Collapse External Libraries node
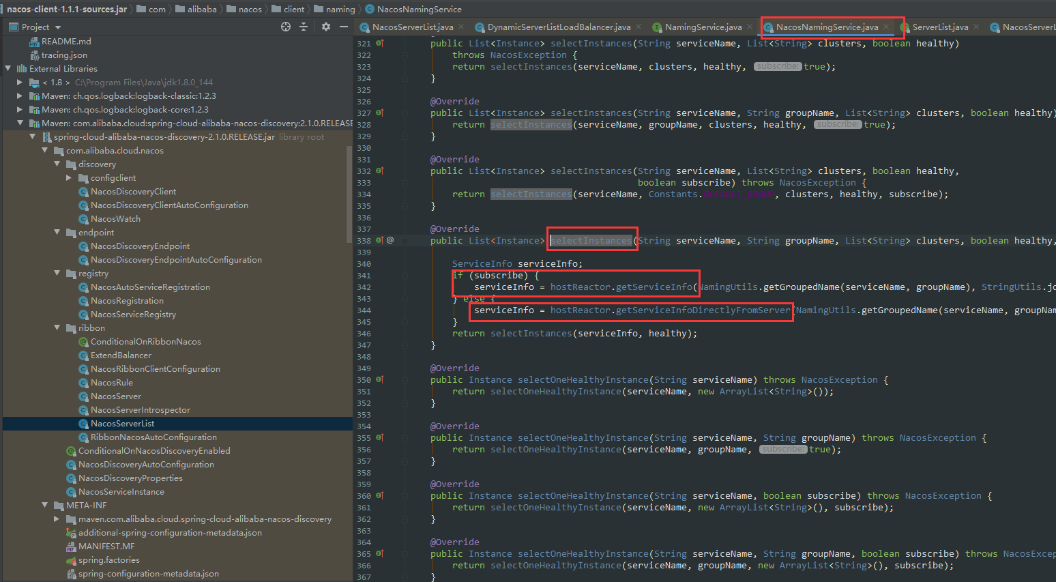This screenshot has width=1056, height=582. coord(8,68)
